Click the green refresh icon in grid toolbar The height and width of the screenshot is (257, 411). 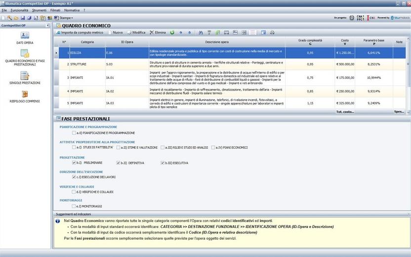[172, 32]
